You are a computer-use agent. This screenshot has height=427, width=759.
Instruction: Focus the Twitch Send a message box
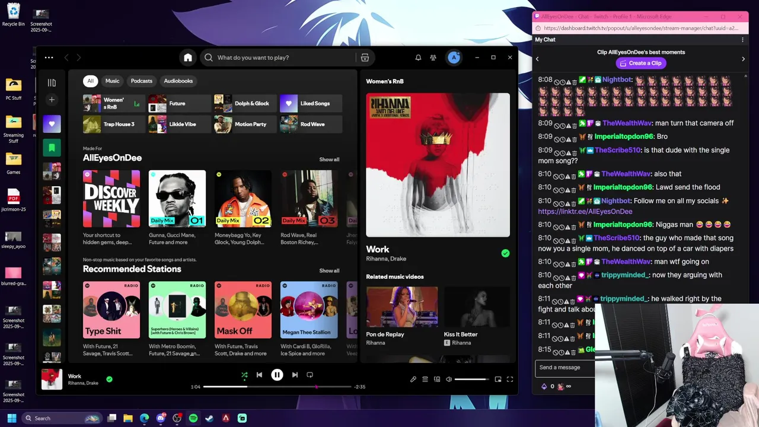565,368
